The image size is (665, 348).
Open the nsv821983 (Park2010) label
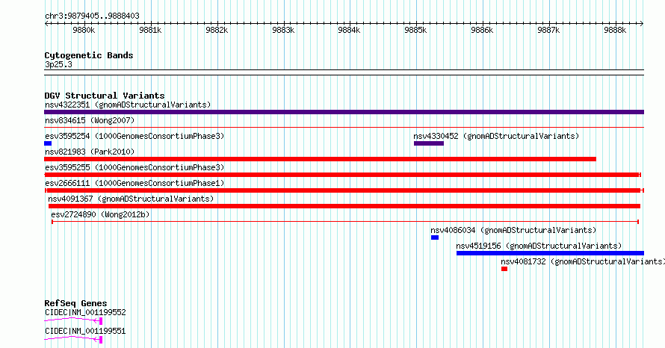click(x=90, y=152)
